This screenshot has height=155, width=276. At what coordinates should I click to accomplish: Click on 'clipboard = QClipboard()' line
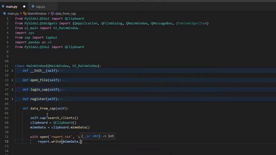(53, 123)
